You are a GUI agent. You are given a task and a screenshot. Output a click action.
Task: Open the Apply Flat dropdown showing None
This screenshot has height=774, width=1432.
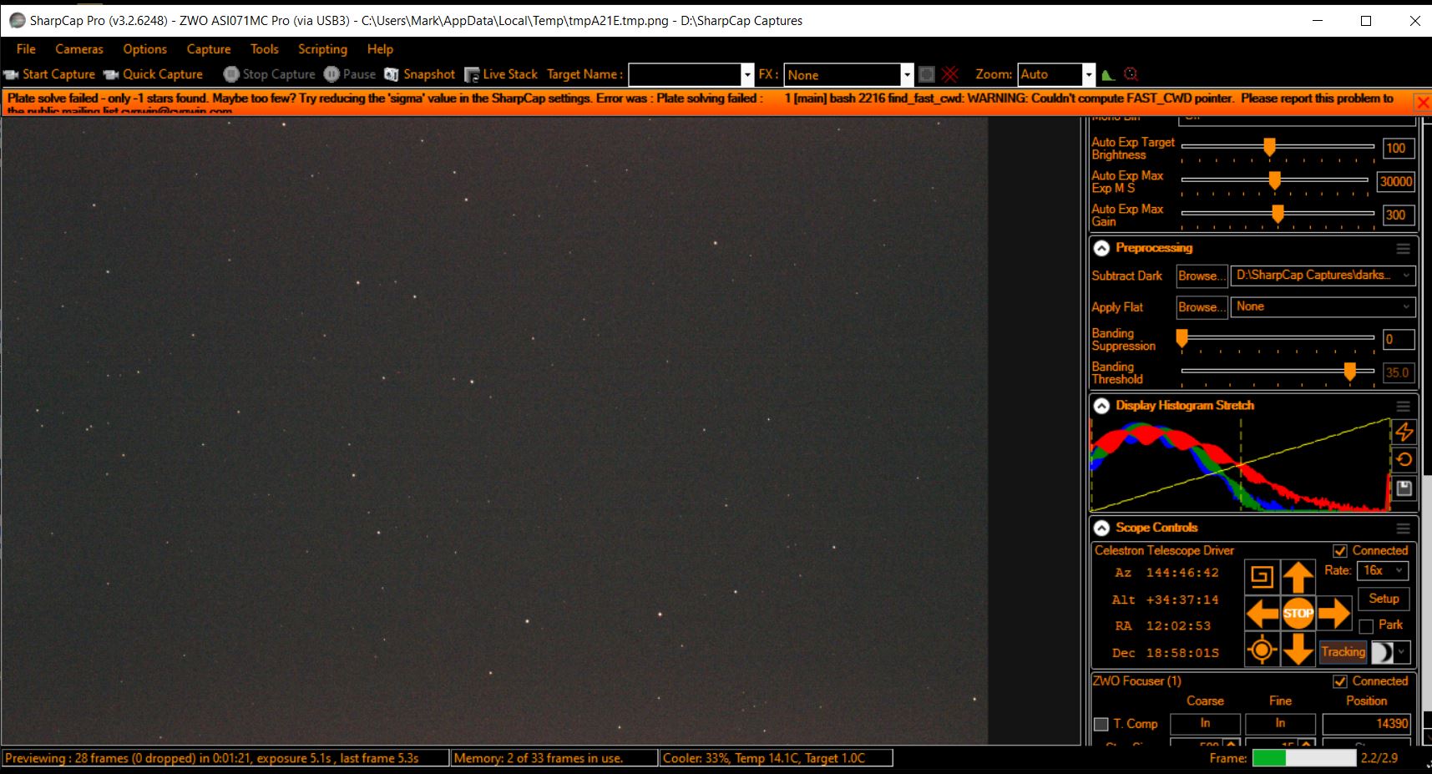1323,307
